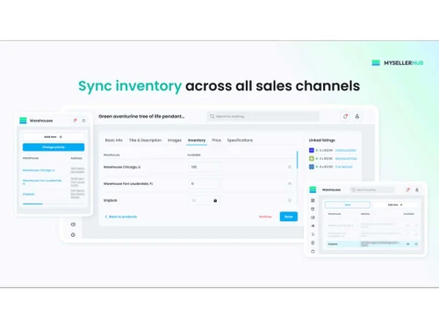This screenshot has height=329, width=439.
Task: Click the blue Save button in product editor
Action: coord(289,217)
